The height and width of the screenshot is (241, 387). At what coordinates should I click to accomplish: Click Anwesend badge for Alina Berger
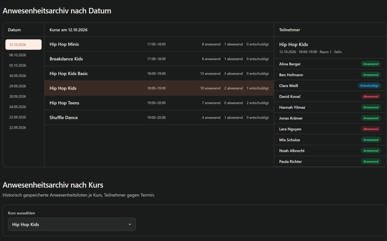tap(371, 64)
